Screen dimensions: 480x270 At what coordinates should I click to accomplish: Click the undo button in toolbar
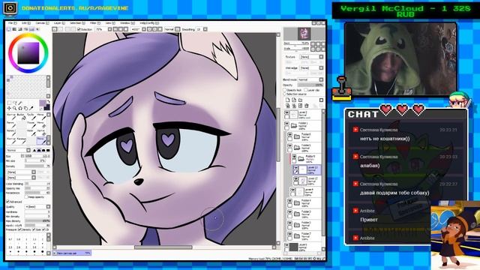click(x=55, y=29)
